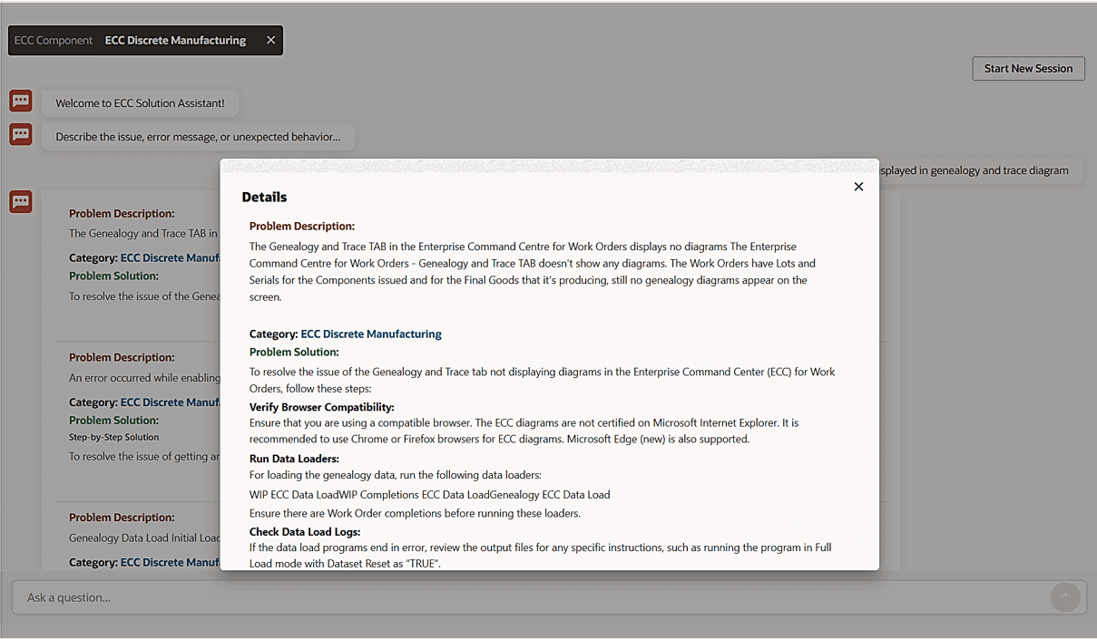Click the 'Details' dialog heading
Viewport: 1097px width, 639px height.
pos(264,197)
